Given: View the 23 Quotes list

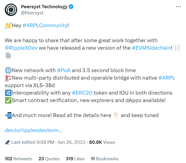Looking at the screenshot, I should [x=49, y=159].
